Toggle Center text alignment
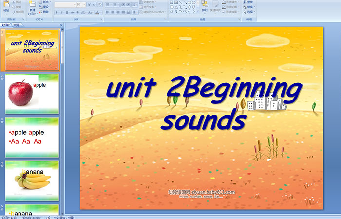Image resolution: width=341 pixels, height=219 pixels. point(113,12)
